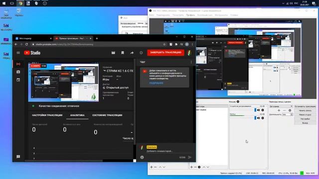Add a source with plus in OBS sources
The image size is (319, 179).
point(191,167)
